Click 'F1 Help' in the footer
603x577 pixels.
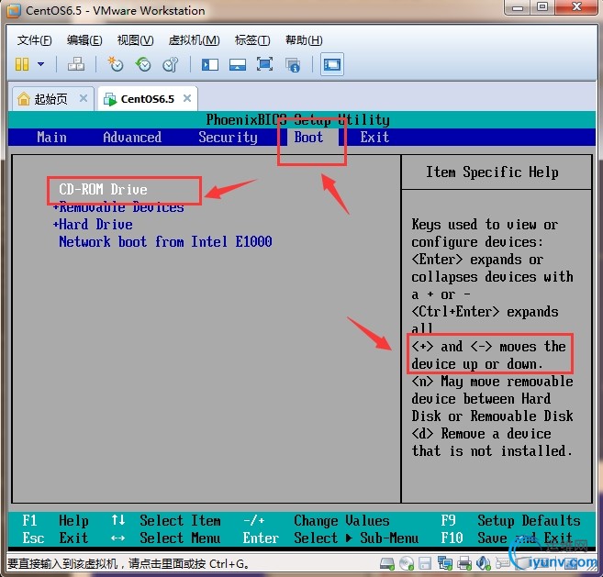[x=55, y=520]
